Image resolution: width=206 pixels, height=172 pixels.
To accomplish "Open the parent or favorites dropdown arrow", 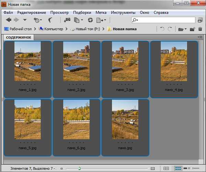I will pos(25,20).
